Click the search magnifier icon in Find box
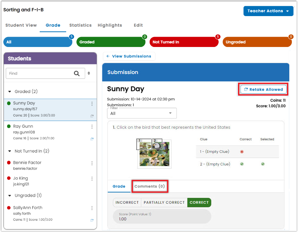298x232 pixels. (x=77, y=73)
